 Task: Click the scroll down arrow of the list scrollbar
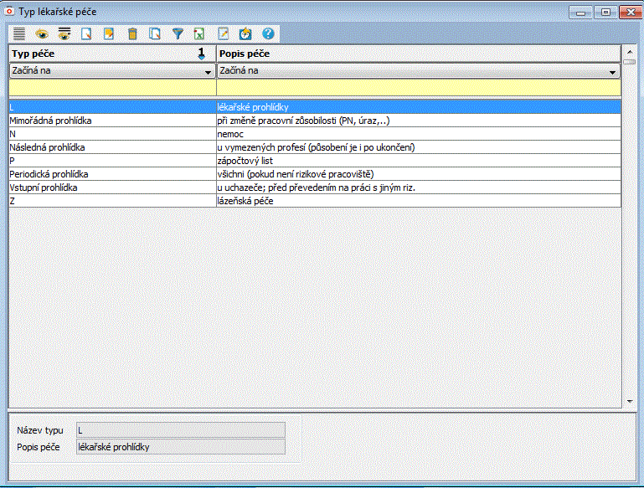pyautogui.click(x=630, y=402)
